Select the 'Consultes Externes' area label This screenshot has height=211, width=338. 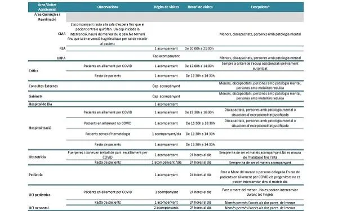coord(43,86)
